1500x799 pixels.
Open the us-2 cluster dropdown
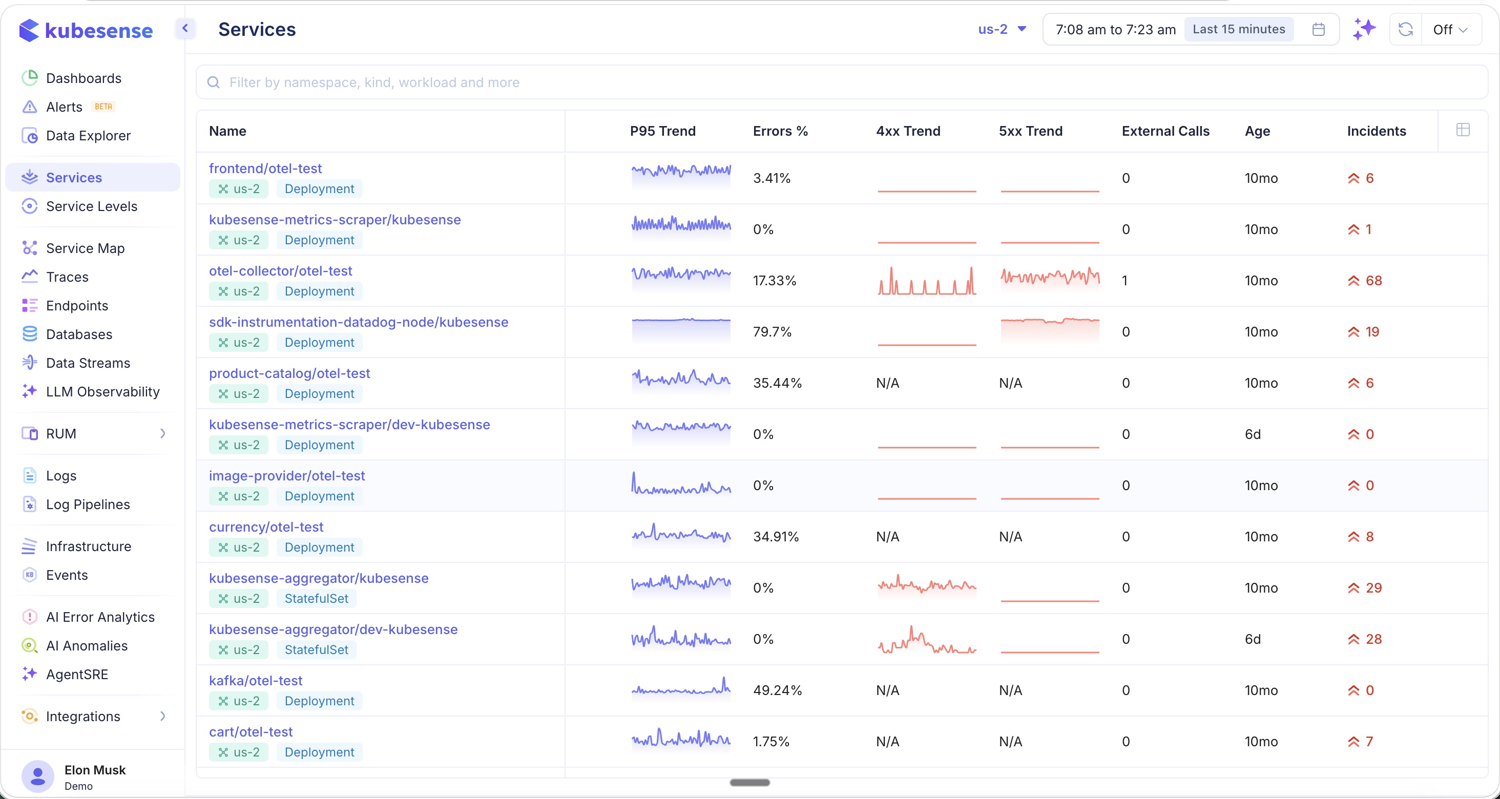pyautogui.click(x=1002, y=29)
